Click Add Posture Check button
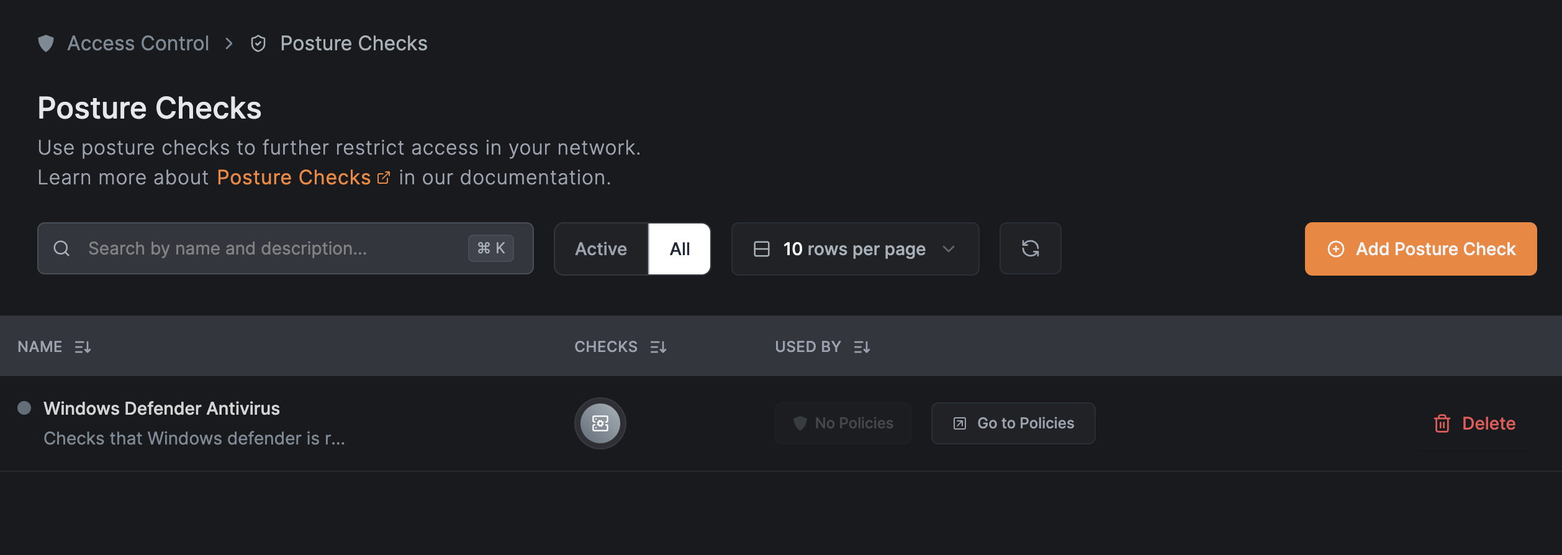Viewport: 1562px width, 555px height. [x=1420, y=249]
